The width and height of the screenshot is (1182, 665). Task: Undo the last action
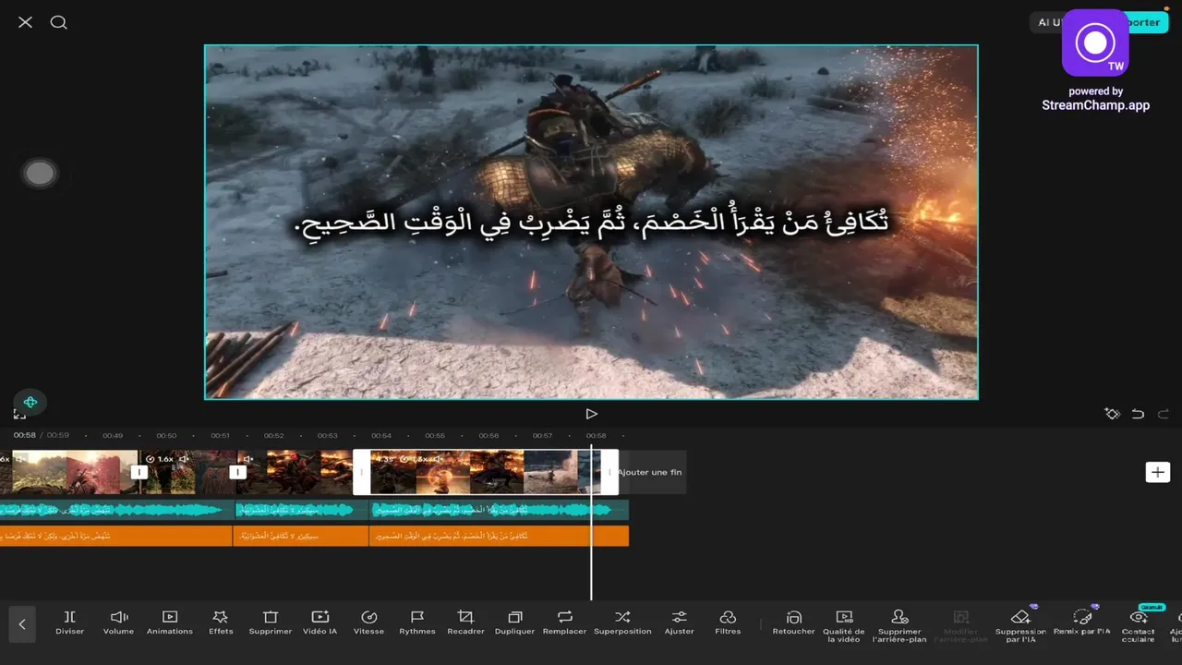coord(1138,414)
